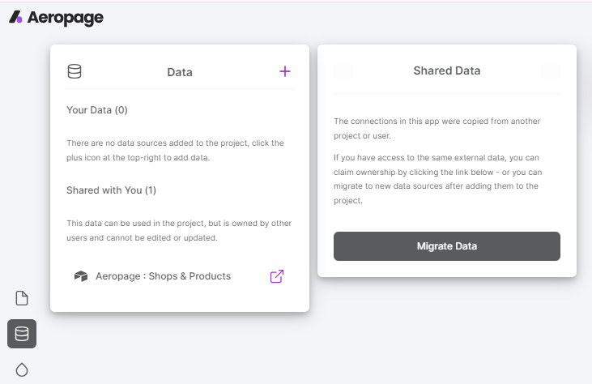Image resolution: width=592 pixels, height=384 pixels.
Task: Open the pages icon in left sidebar
Action: 22,298
